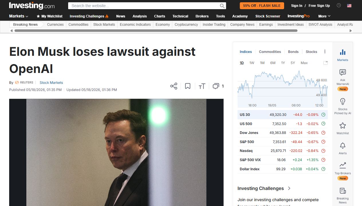Switch to the Bonds tab
Screen dimensions: 362x206
coord(293,52)
